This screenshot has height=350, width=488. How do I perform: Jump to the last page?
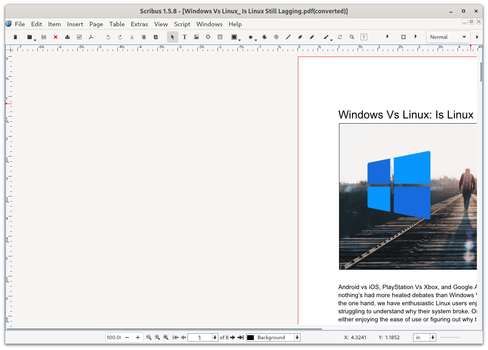pos(240,337)
